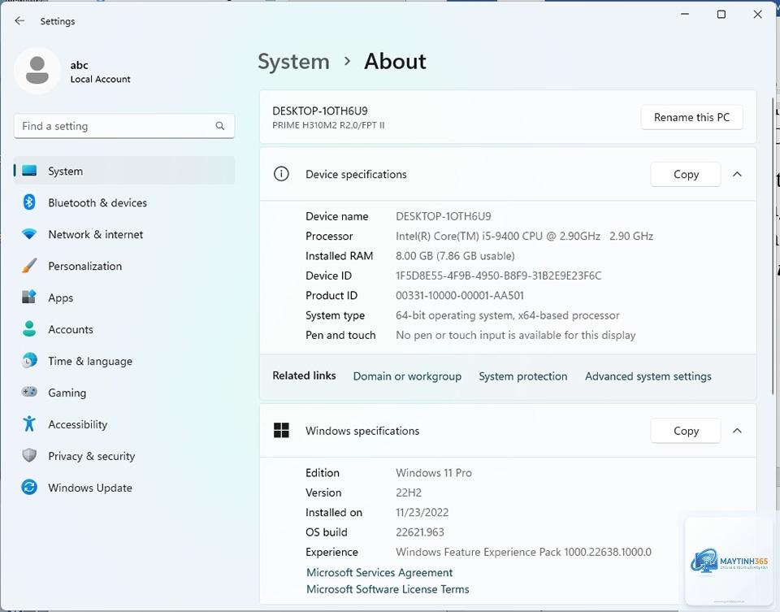Image resolution: width=780 pixels, height=612 pixels.
Task: Open Privacy & security settings
Action: click(x=123, y=456)
